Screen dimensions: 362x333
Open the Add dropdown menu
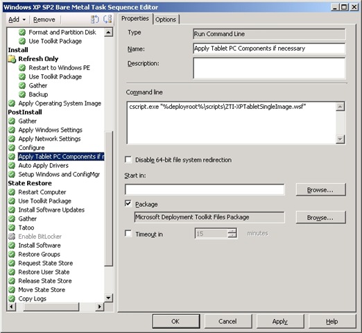coord(17,19)
